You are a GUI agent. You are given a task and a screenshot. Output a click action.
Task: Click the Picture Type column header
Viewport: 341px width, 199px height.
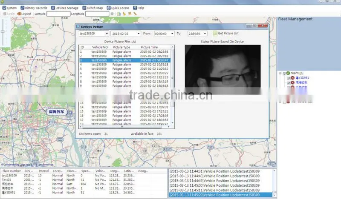coord(121,47)
